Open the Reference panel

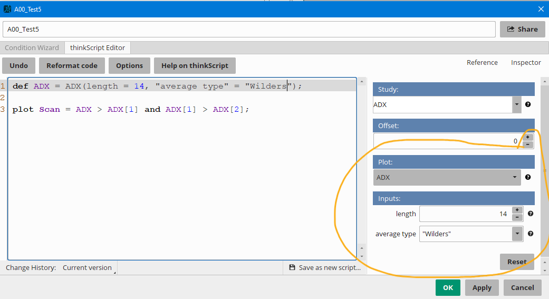pyautogui.click(x=482, y=62)
